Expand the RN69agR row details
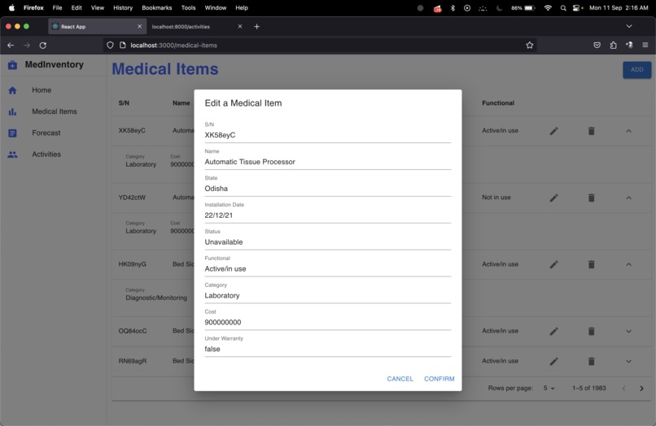This screenshot has height=426, width=656. [628, 361]
